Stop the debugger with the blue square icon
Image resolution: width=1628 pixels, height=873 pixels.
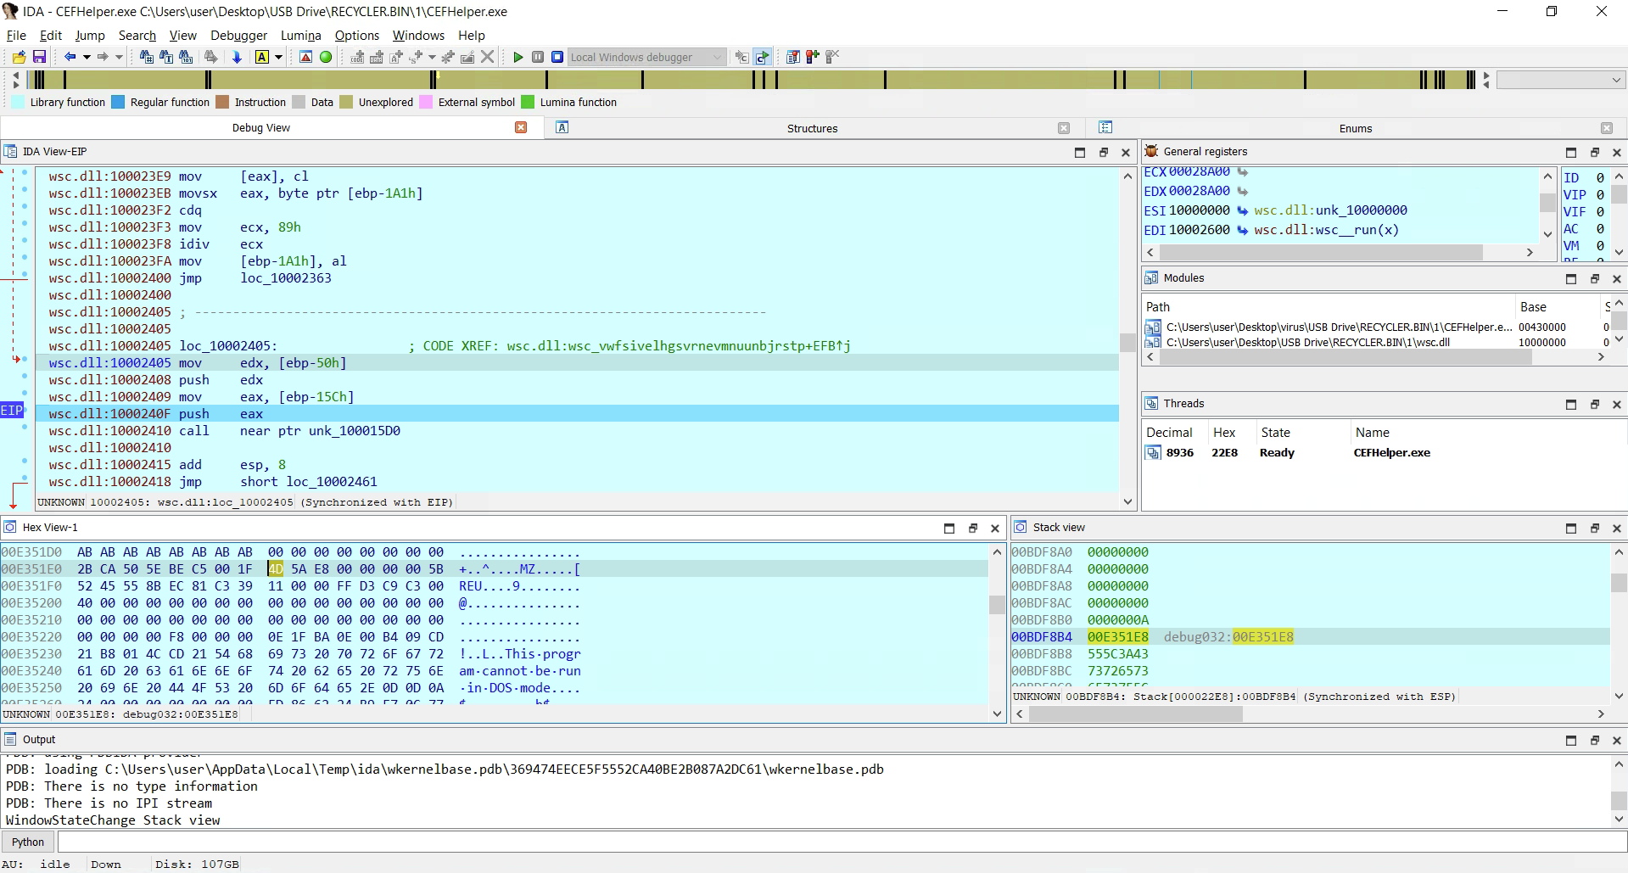coord(557,56)
